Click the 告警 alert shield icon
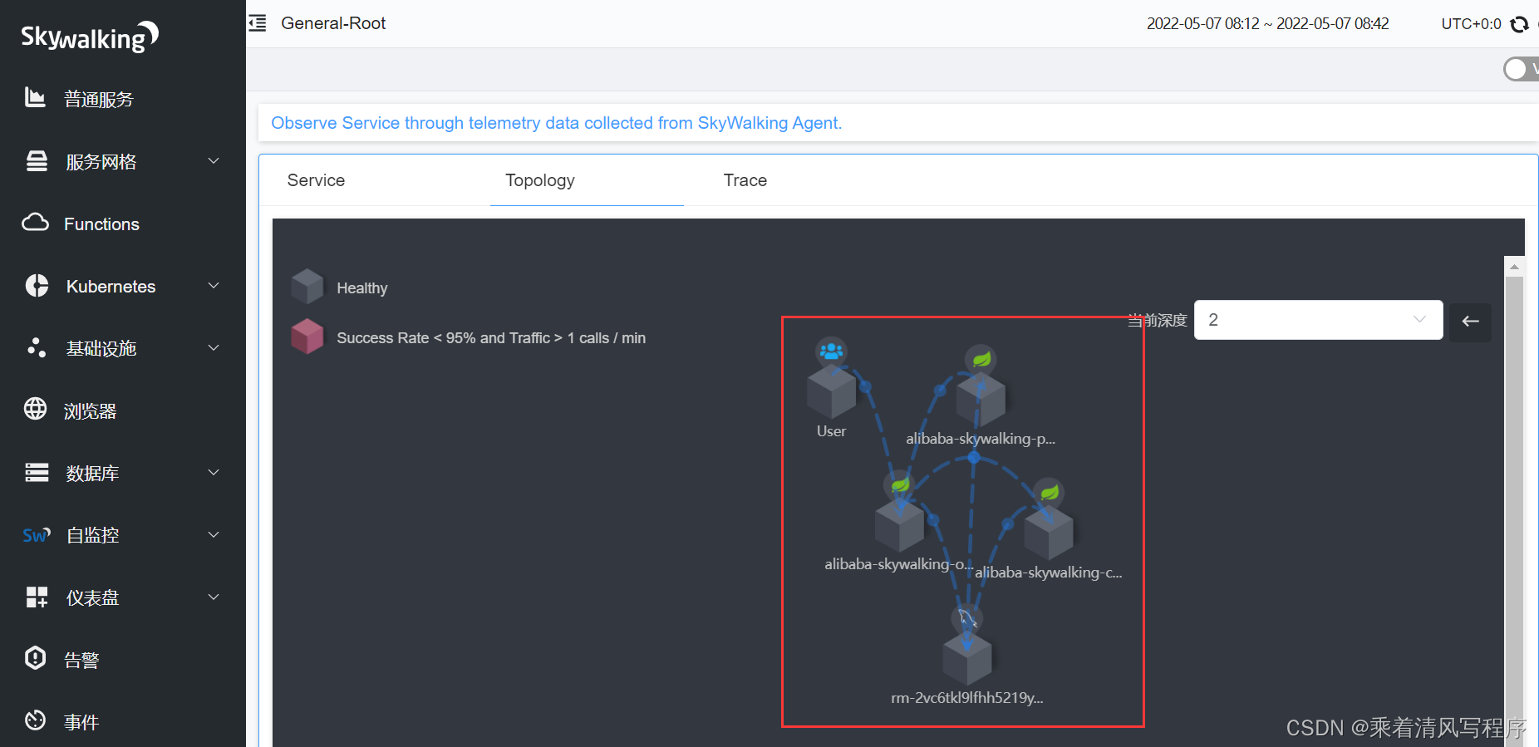The height and width of the screenshot is (747, 1539). tap(35, 658)
